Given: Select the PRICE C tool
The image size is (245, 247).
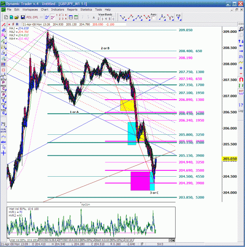Looking at the screenshot, I should tap(3, 87).
